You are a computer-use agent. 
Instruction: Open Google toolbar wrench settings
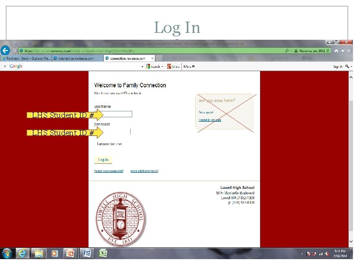point(347,66)
